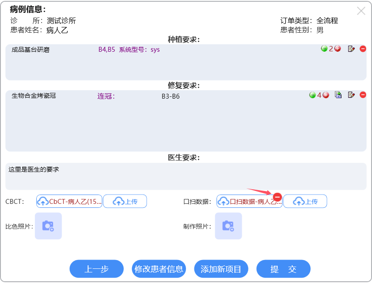Increase quantity for 生物合金烤瓷冠 item
Image resolution: width=372 pixels, height=283 pixels.
[326, 95]
